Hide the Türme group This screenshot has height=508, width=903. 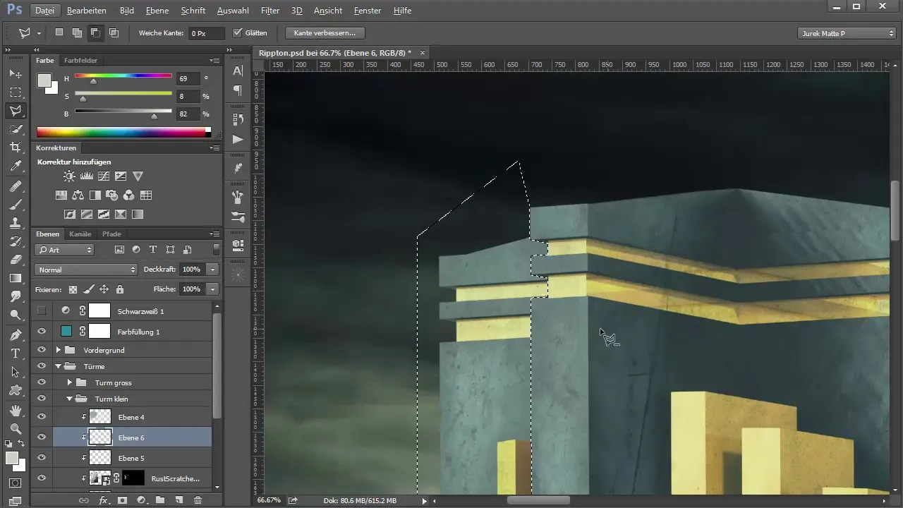42,366
